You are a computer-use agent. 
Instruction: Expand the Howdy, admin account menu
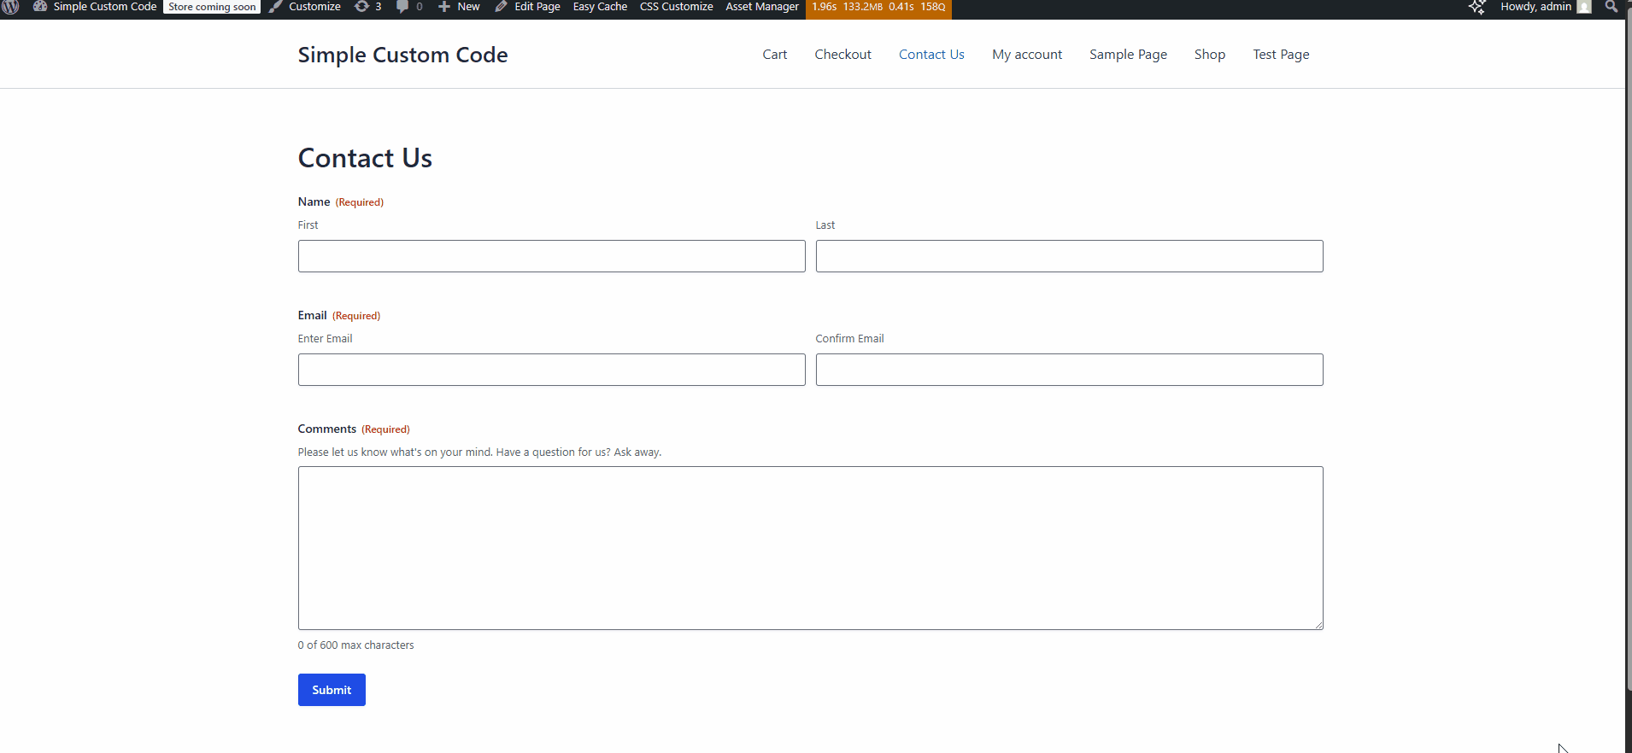point(1535,6)
